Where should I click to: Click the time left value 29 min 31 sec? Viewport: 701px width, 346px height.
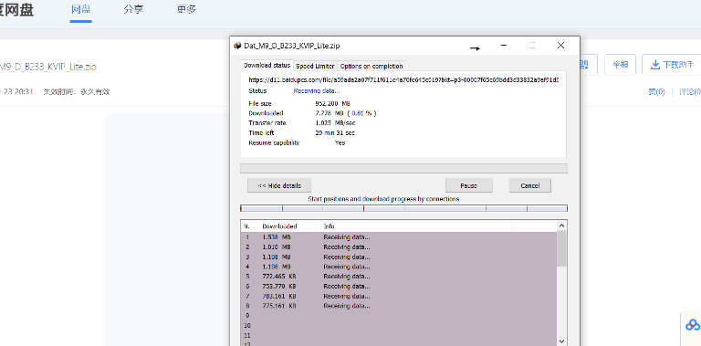335,133
